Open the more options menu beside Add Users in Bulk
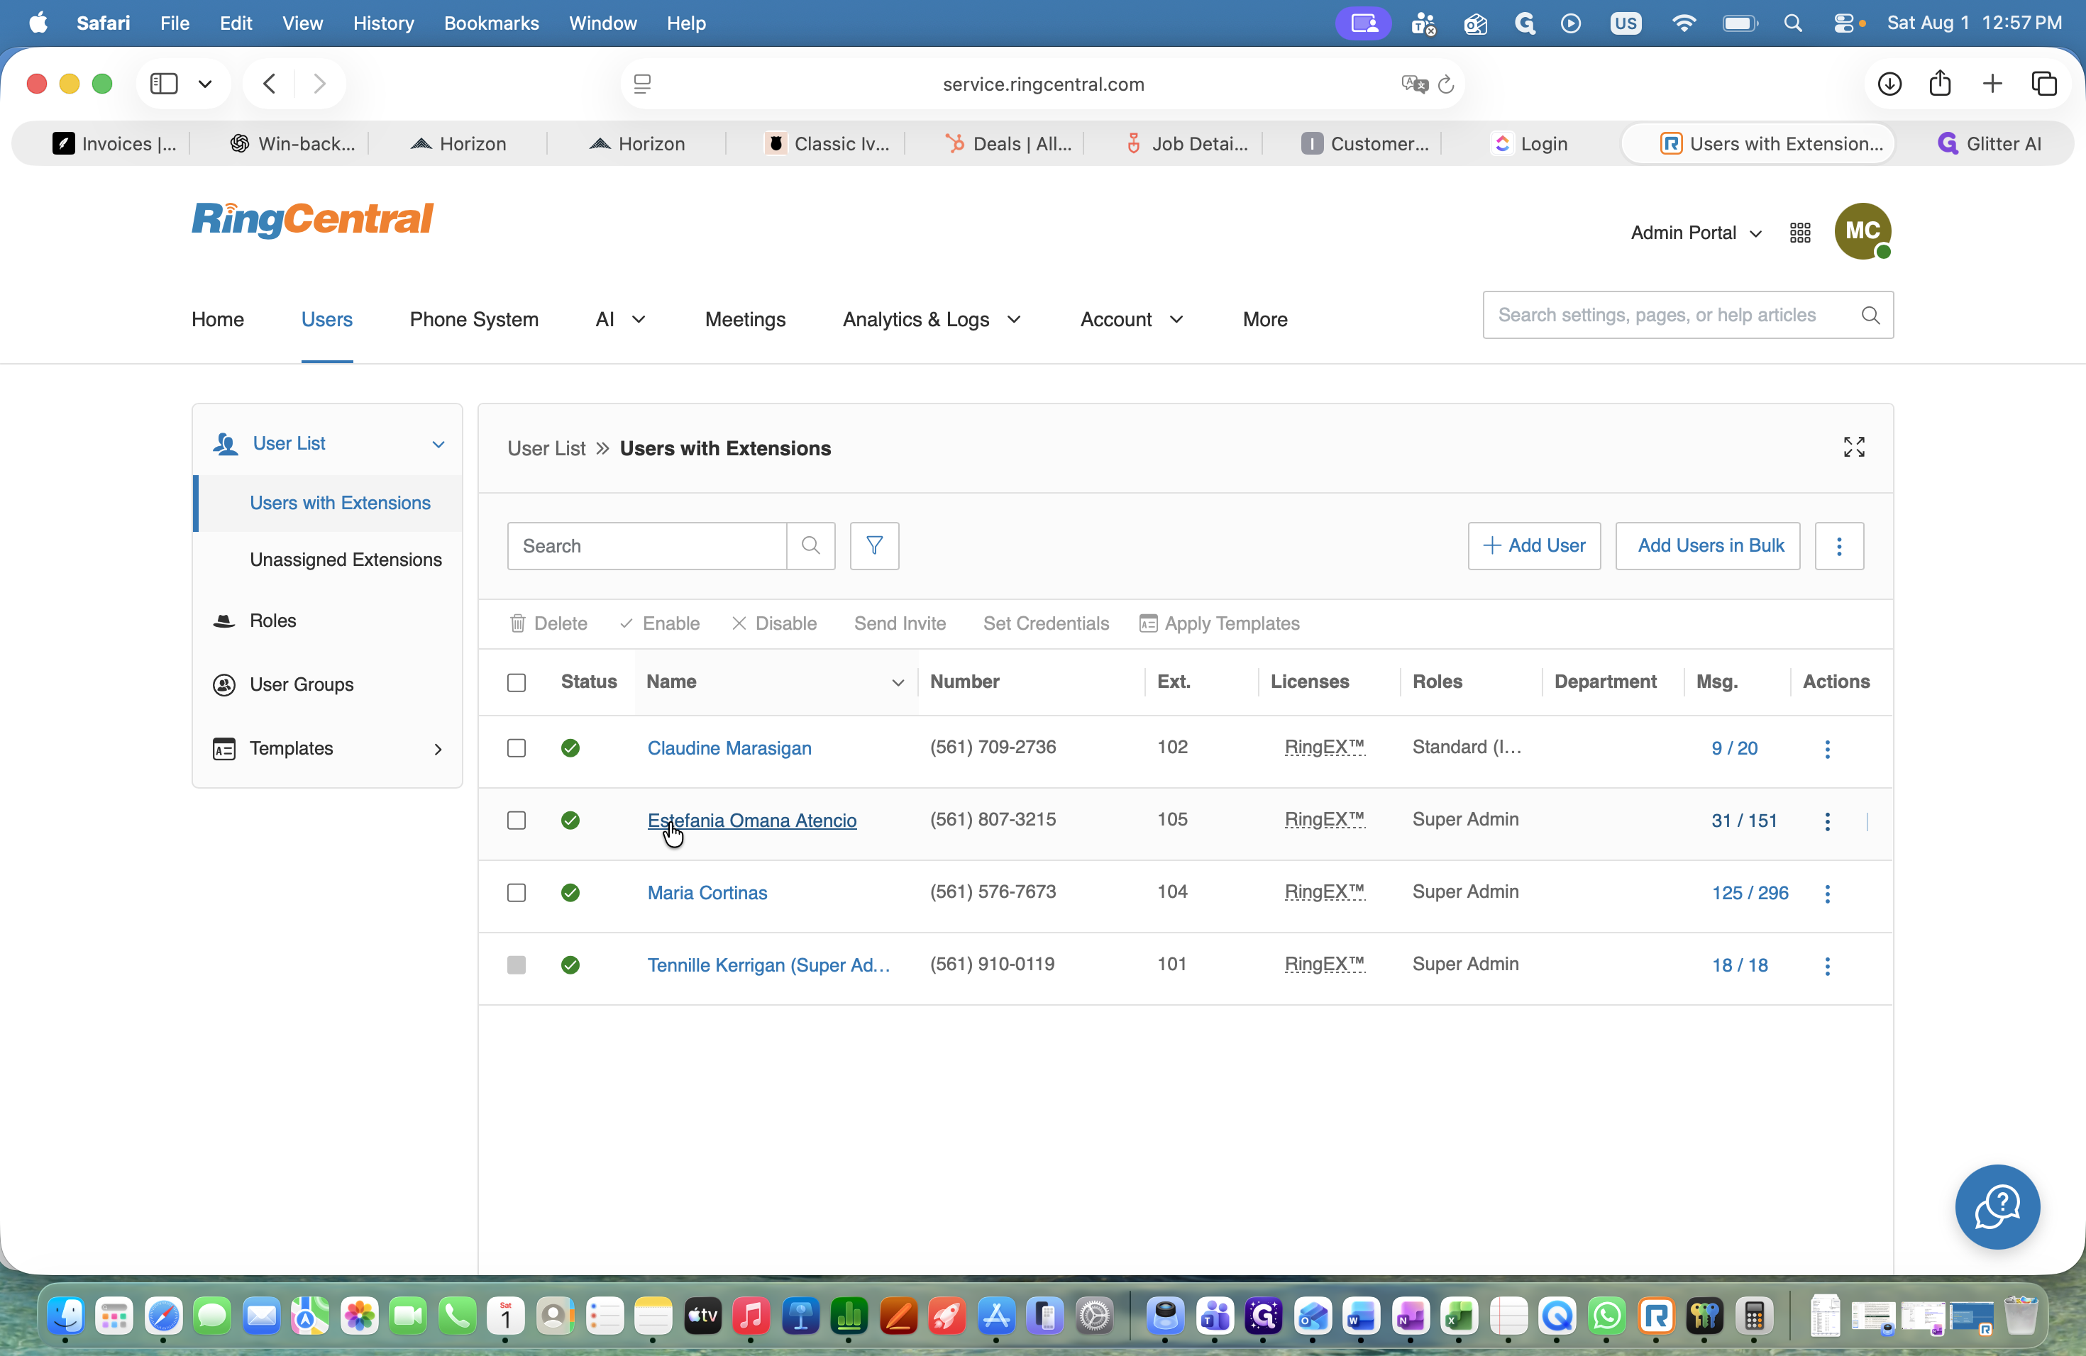2086x1356 pixels. tap(1839, 545)
